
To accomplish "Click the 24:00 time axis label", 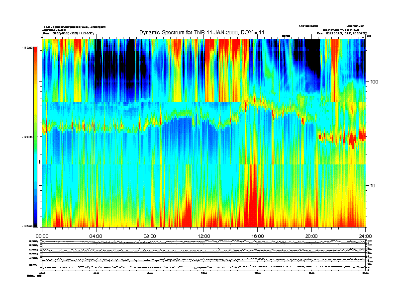I will [x=365, y=236].
